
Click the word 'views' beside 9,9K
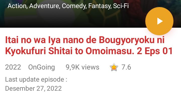[x=90, y=67]
